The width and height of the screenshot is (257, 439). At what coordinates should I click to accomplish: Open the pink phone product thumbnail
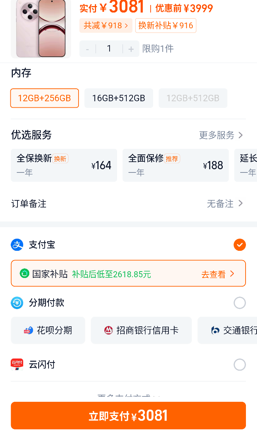(x=41, y=29)
